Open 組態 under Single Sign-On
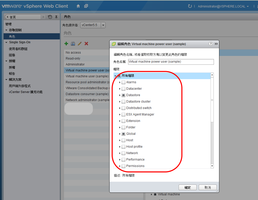258x200 pixels. 12,55
